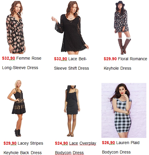Click 'Lace Overplay' product name
The height and width of the screenshot is (155, 149).
click(x=83, y=143)
